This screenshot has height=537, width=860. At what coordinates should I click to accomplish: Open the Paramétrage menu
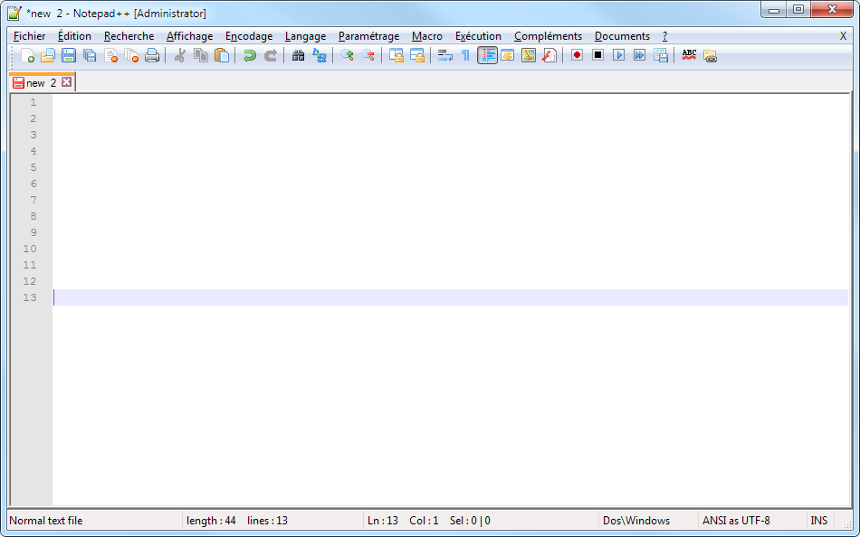[368, 36]
